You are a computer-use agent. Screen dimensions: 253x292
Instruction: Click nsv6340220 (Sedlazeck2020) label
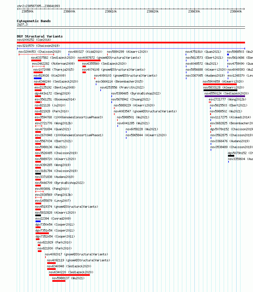pos(71,272)
